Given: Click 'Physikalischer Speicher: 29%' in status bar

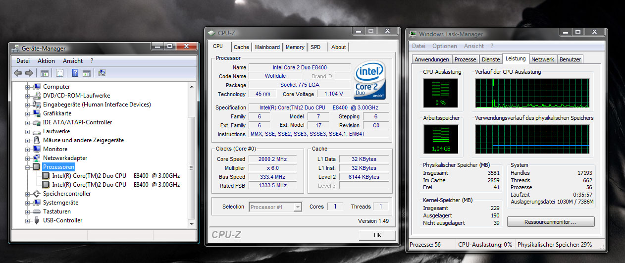Looking at the screenshot, I should (554, 245).
